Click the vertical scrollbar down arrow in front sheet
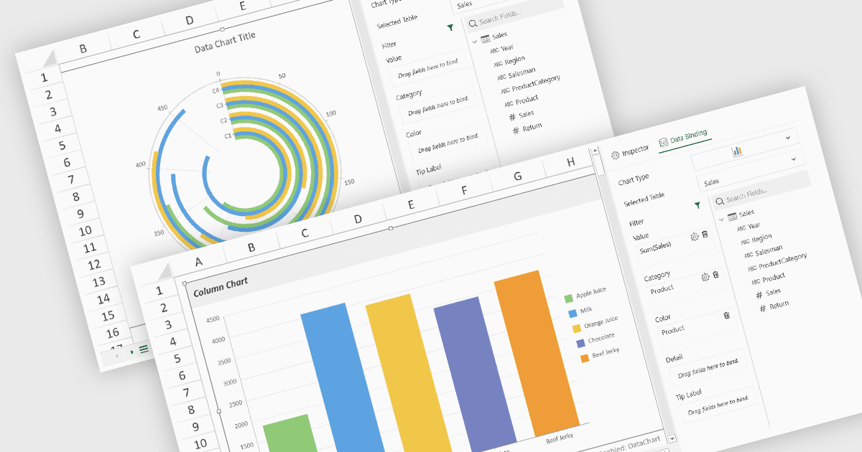862x452 pixels. (x=672, y=438)
